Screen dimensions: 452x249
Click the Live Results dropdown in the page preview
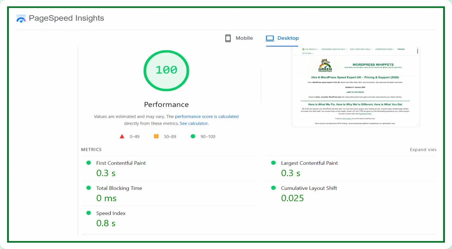(x=310, y=49)
